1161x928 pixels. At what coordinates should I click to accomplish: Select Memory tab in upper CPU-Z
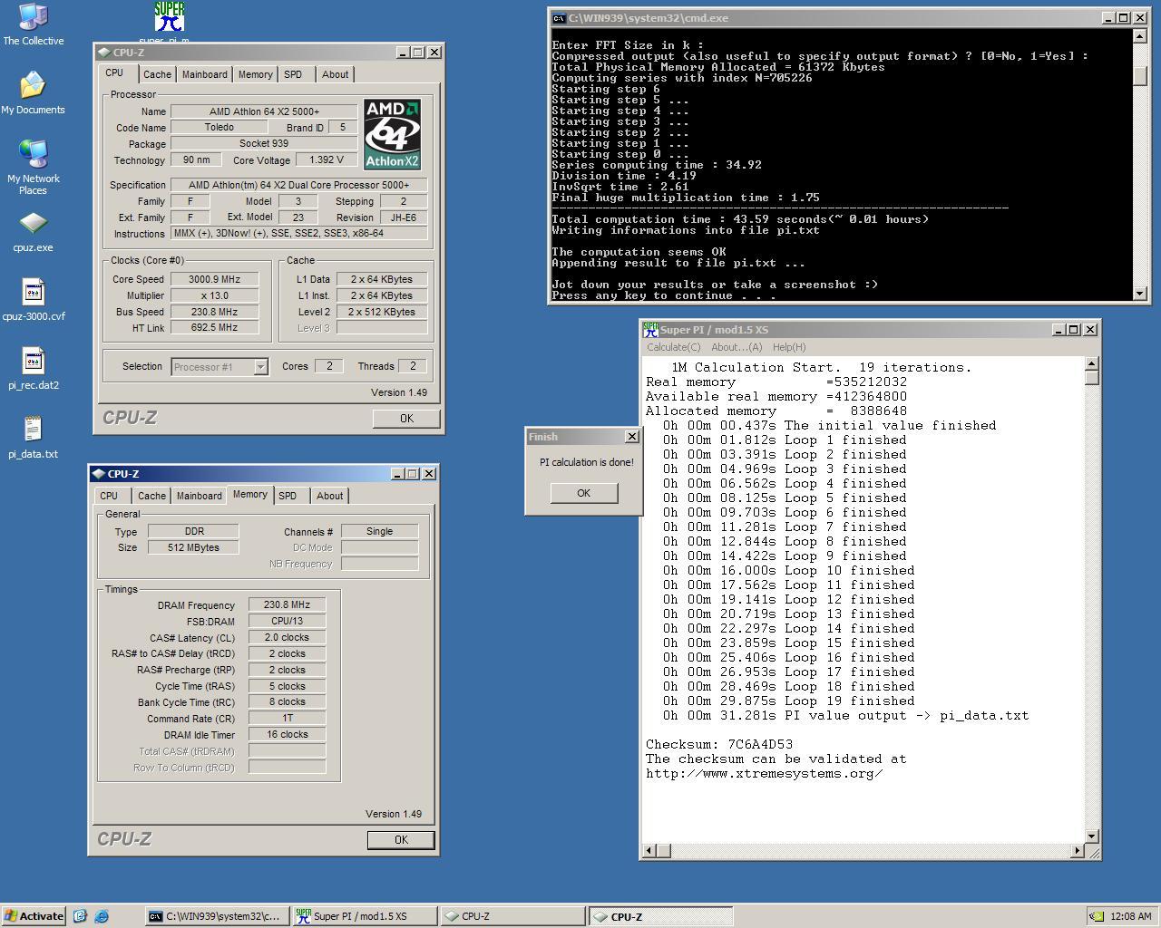click(255, 74)
